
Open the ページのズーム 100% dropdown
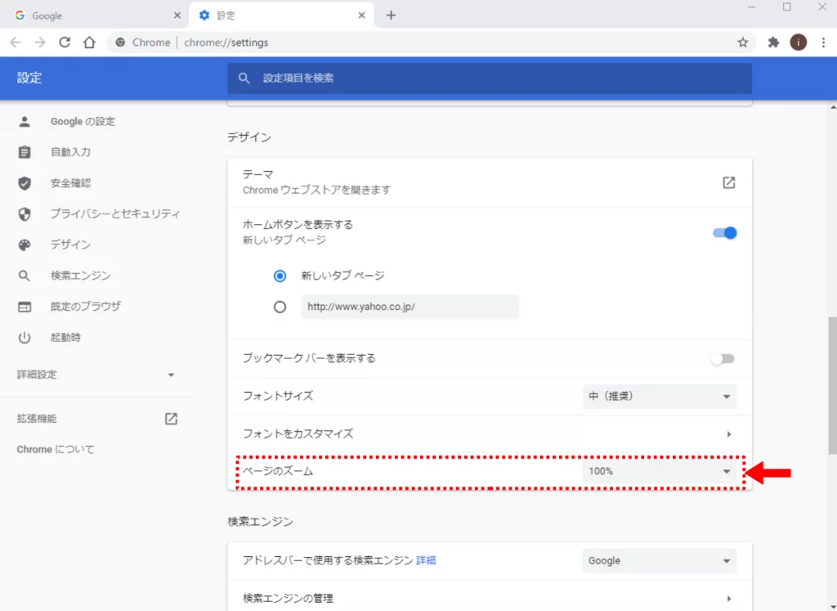click(659, 471)
